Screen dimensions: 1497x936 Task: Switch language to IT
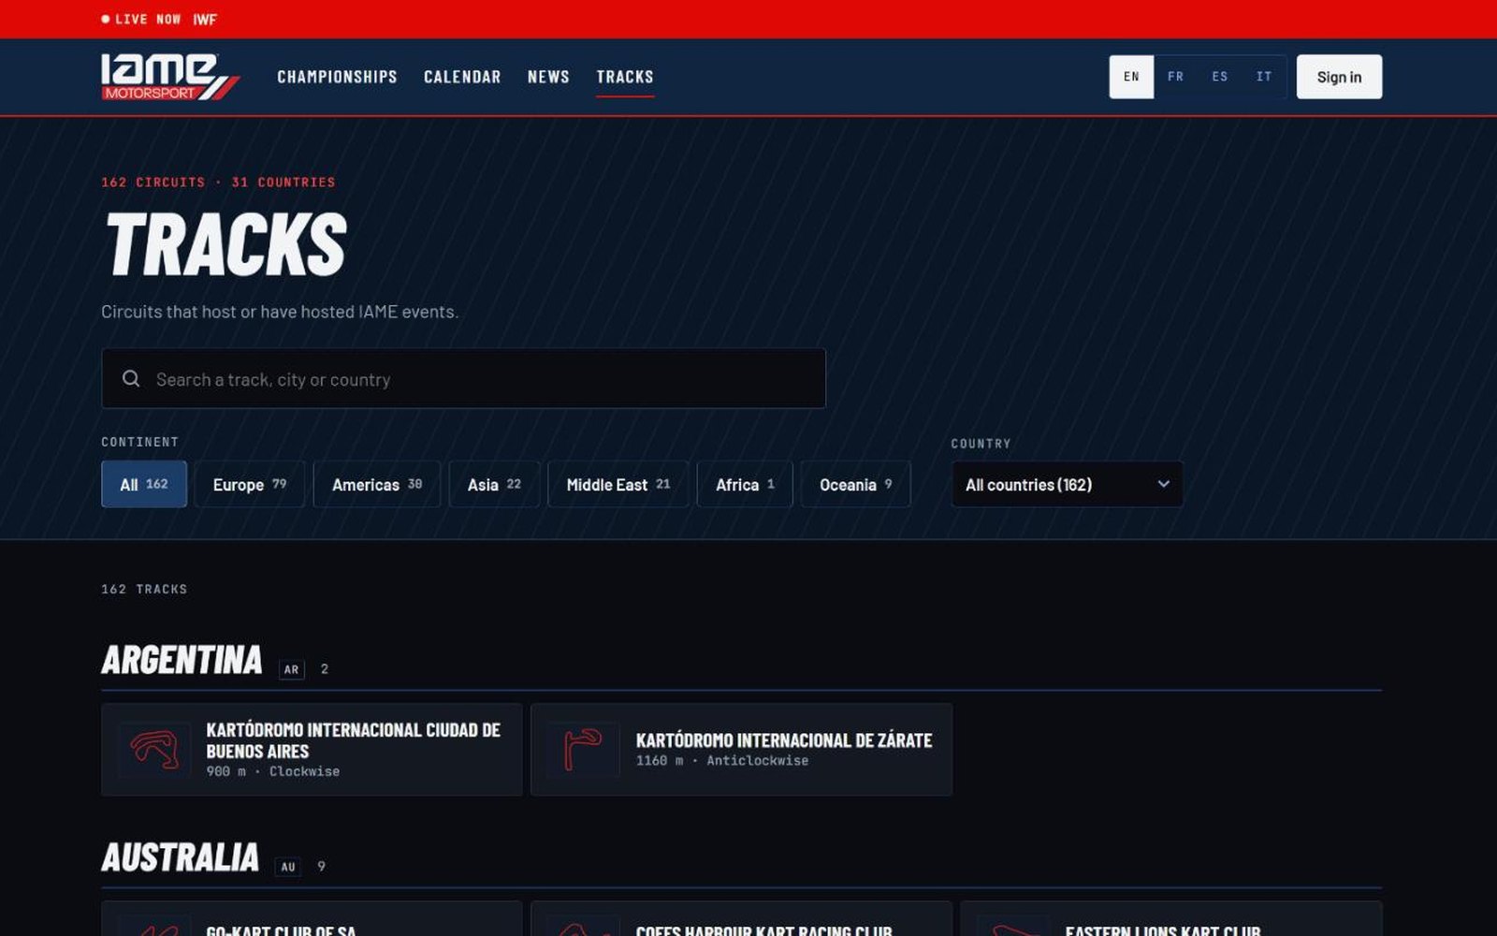coord(1264,77)
